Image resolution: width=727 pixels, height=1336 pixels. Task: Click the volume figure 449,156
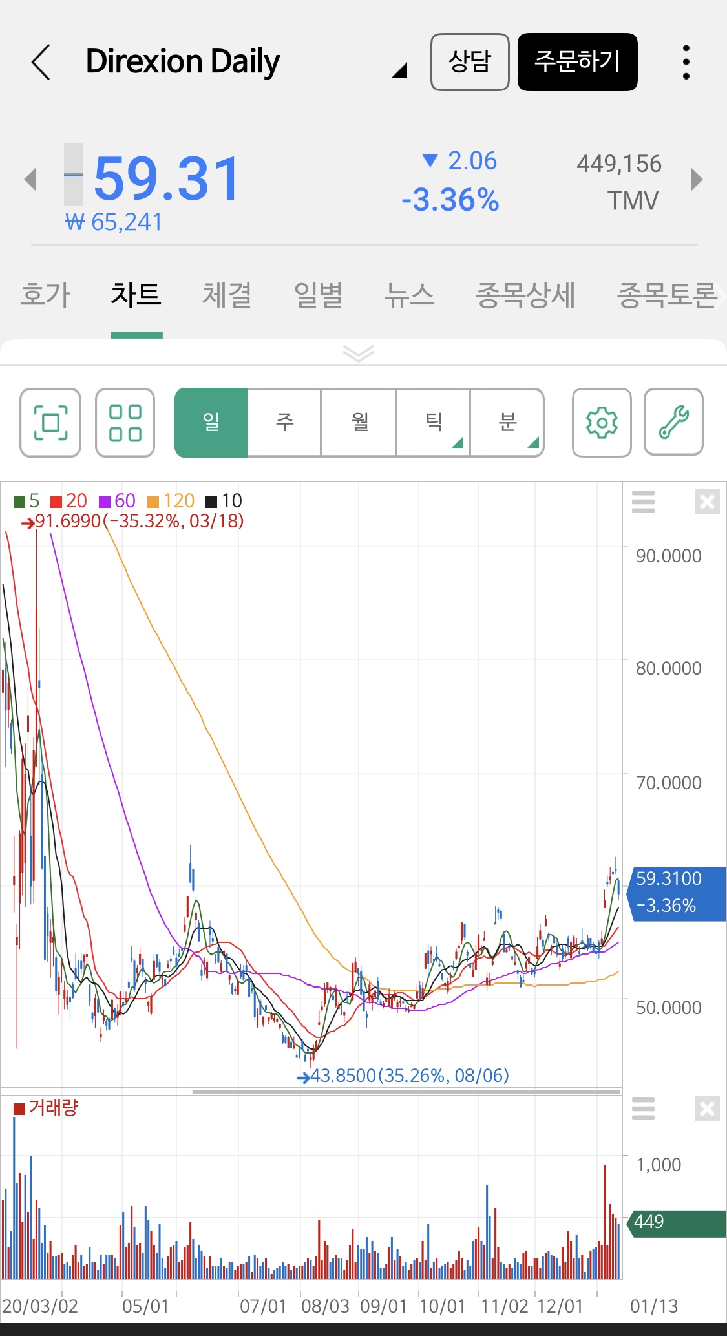[619, 164]
